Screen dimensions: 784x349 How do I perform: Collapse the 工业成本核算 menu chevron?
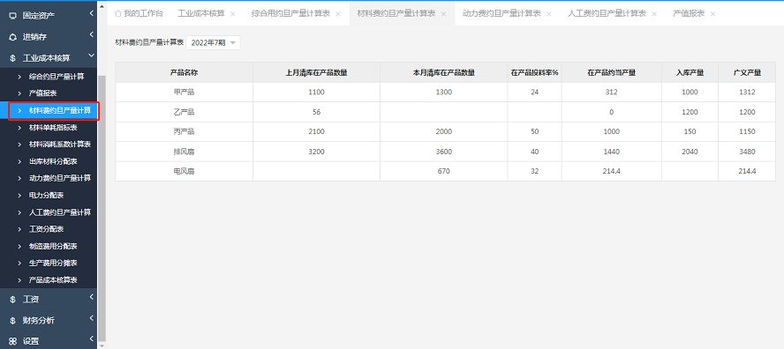pyautogui.click(x=91, y=56)
